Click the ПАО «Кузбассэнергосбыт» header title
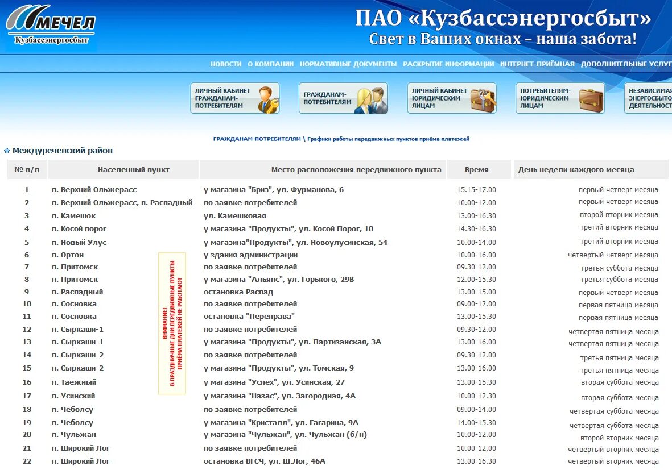This screenshot has width=672, height=470. click(503, 18)
